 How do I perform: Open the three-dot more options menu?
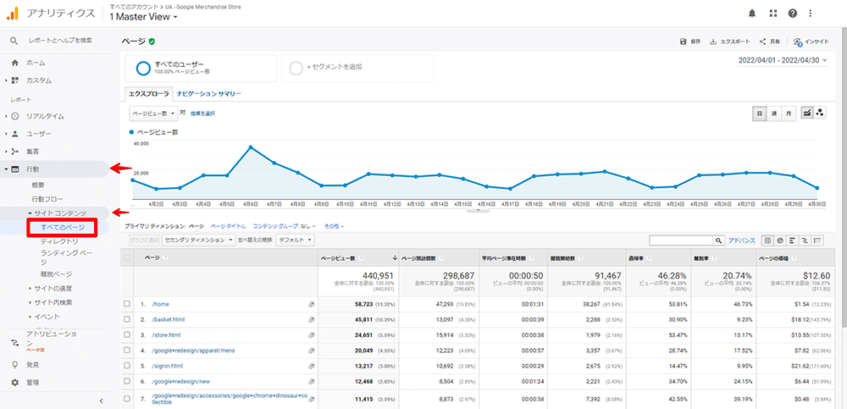(x=810, y=14)
